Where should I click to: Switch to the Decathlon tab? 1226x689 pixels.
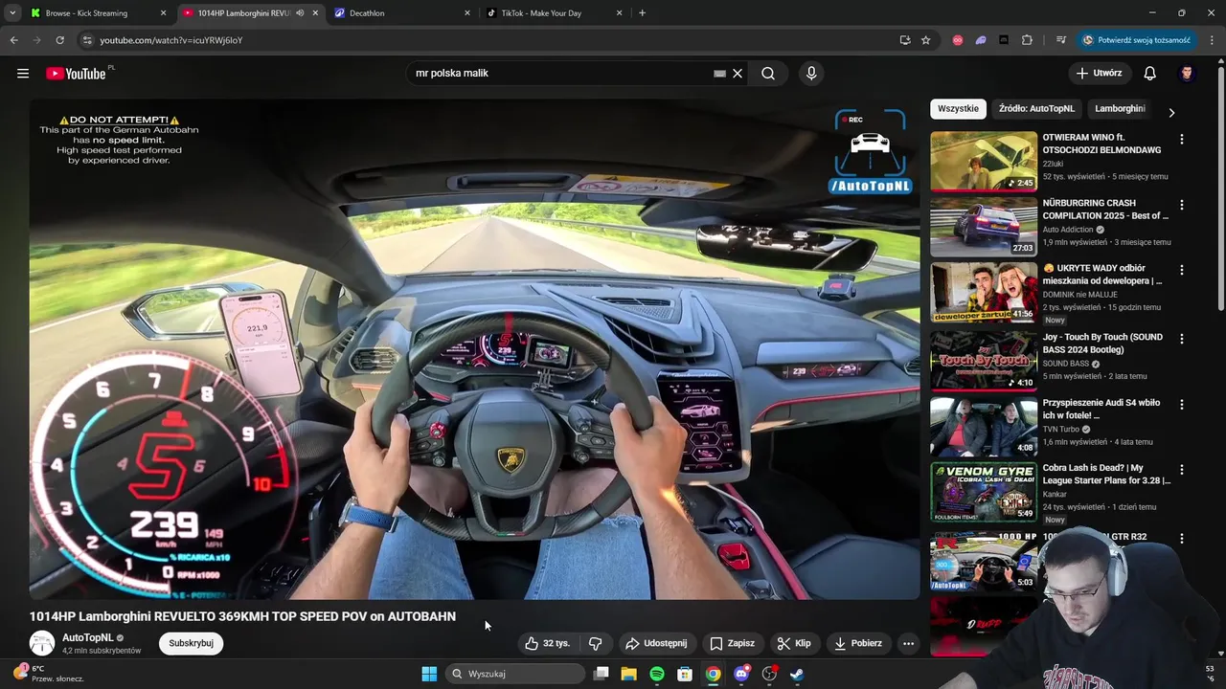(402, 13)
